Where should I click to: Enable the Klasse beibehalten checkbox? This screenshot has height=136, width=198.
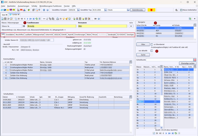[x=181, y=11]
